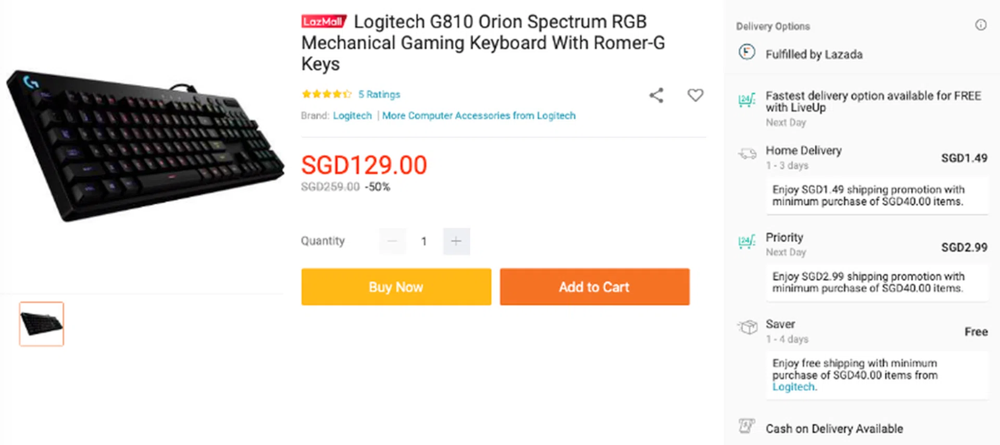Add keyboard to wishlist with heart icon

click(x=695, y=95)
